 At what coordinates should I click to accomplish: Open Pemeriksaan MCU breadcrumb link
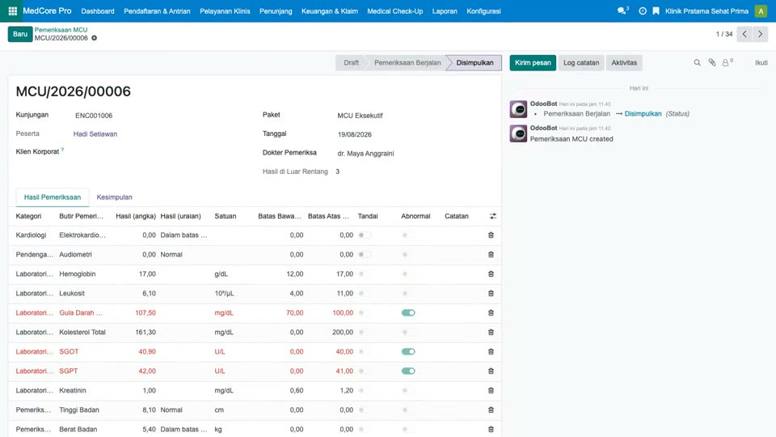61,30
